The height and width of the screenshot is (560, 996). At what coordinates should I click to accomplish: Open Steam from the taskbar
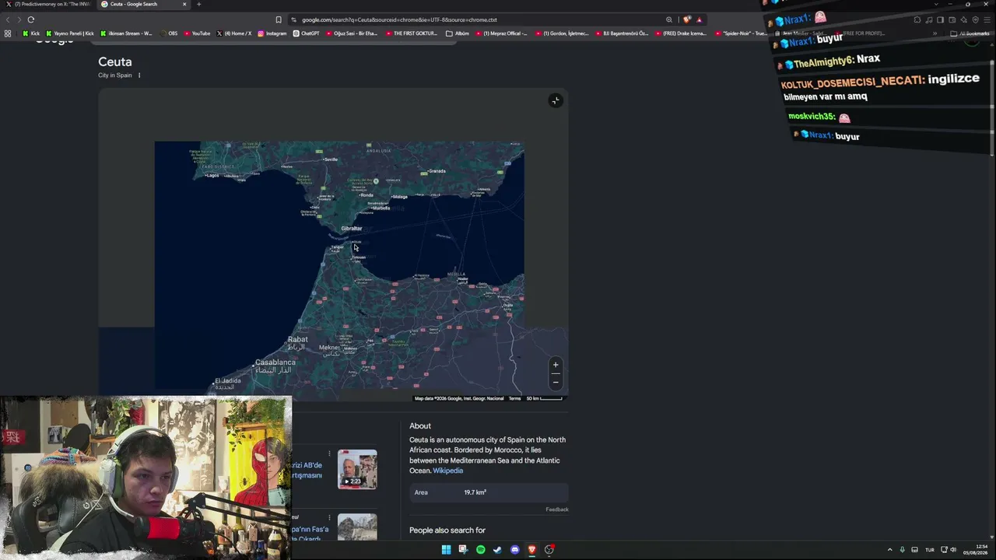tap(497, 550)
